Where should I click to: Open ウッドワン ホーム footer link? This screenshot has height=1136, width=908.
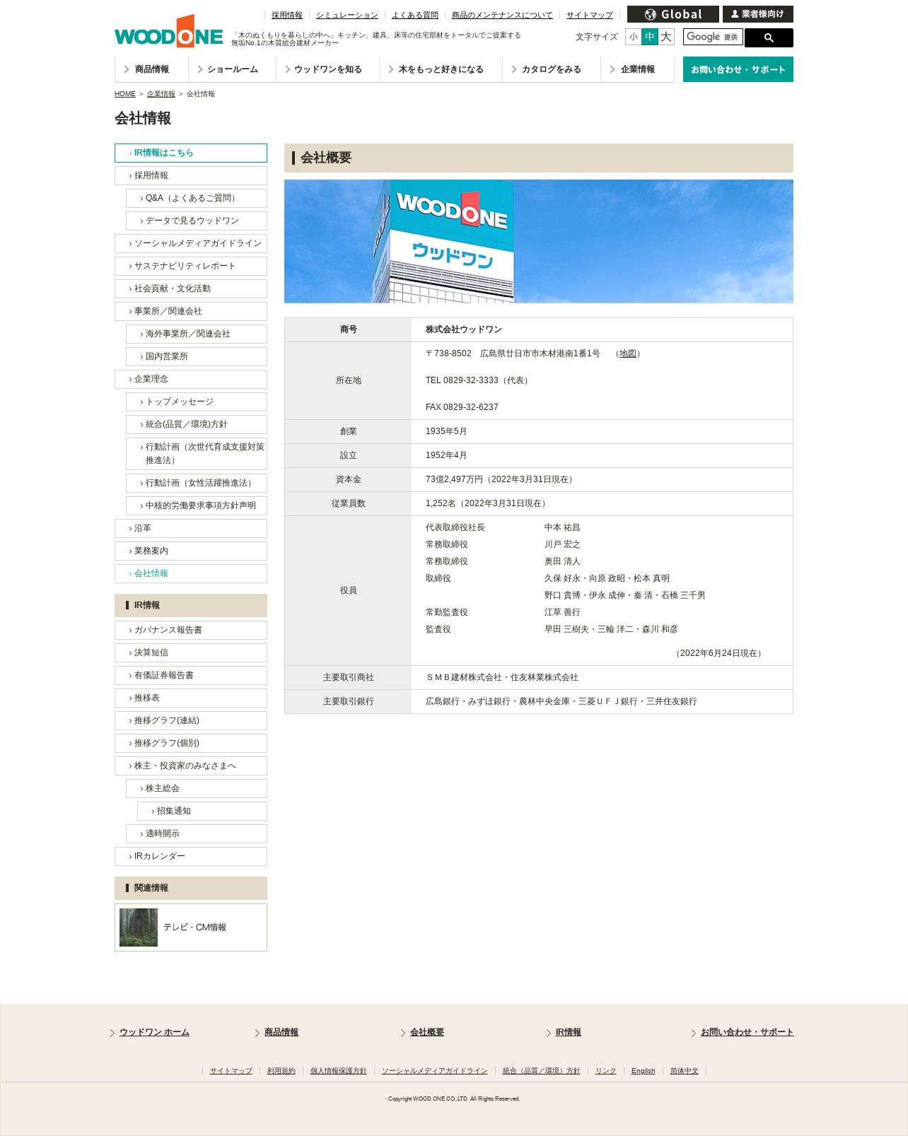click(154, 1032)
